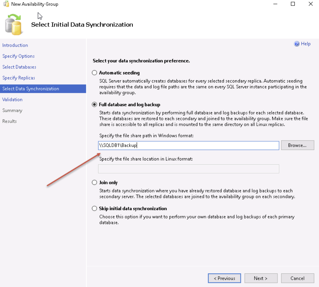The image size is (319, 287).
Task: Select Full database and log backup
Action: [95, 104]
